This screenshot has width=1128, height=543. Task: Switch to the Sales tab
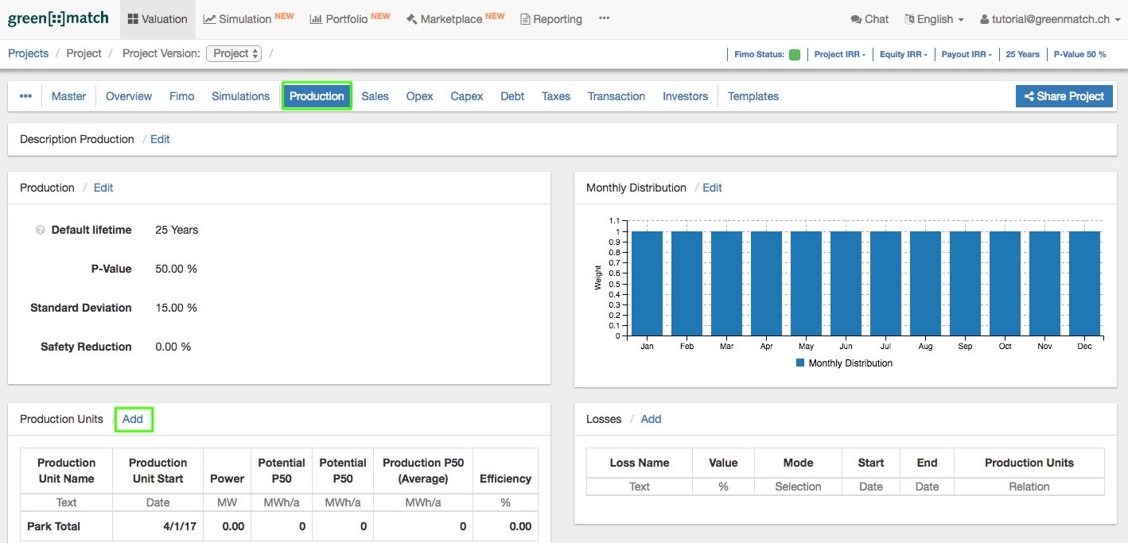pyautogui.click(x=375, y=96)
